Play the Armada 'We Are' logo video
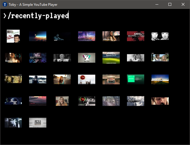190x145 pixels. (87, 58)
